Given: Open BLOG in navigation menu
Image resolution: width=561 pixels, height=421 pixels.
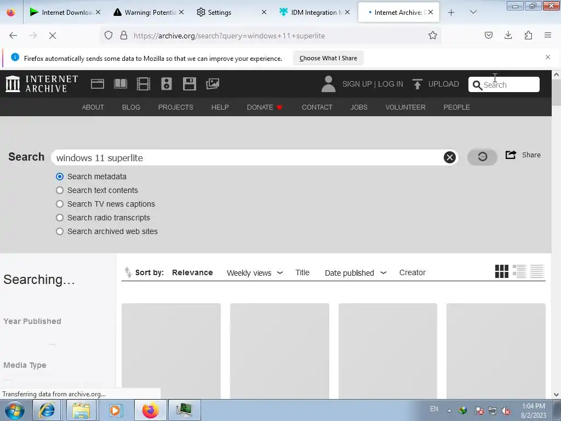Looking at the screenshot, I should click(x=131, y=107).
